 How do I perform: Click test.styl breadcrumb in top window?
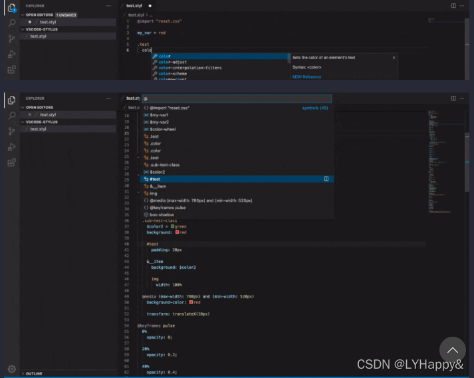click(136, 15)
